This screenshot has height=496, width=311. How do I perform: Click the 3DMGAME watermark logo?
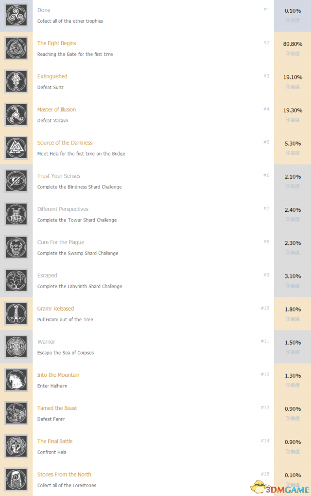click(280, 487)
